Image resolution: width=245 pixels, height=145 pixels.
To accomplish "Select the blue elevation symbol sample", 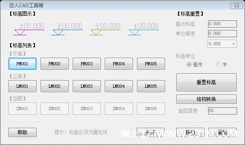I will [x=67, y=29].
